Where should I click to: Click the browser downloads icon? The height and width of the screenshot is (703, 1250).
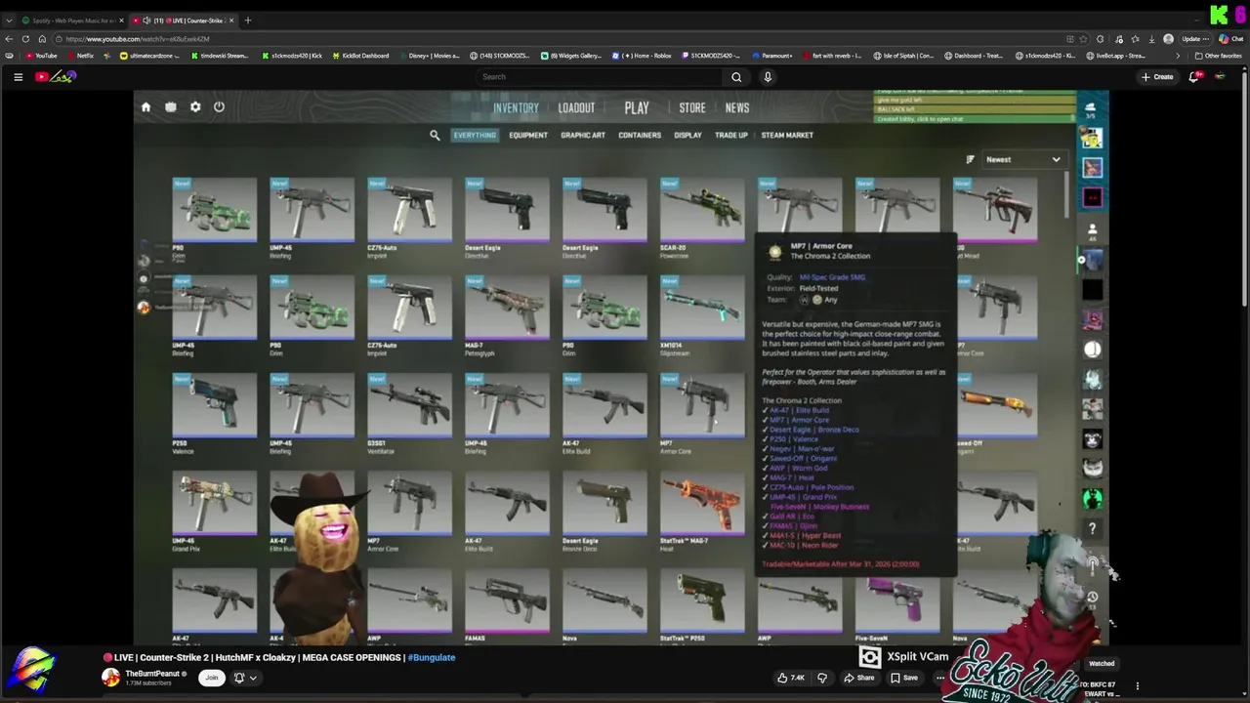(1152, 39)
